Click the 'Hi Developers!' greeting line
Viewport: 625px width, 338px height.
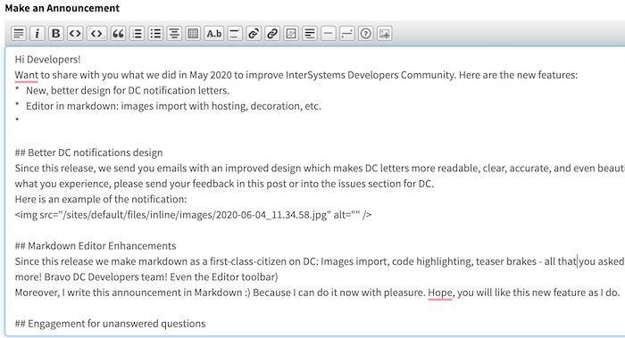coord(47,60)
